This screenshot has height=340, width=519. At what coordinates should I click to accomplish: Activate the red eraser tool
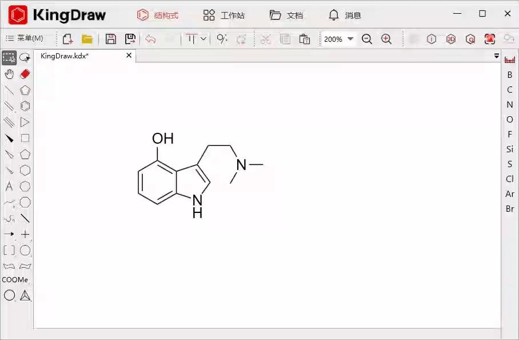25,74
